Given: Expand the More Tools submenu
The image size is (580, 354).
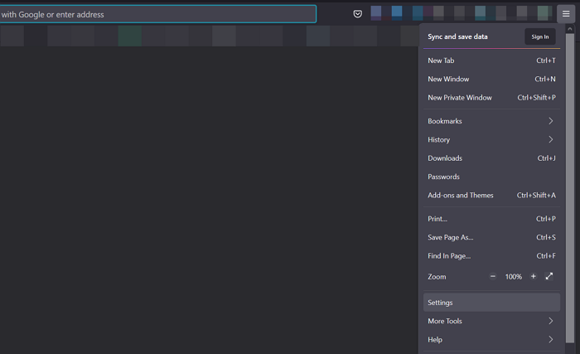Looking at the screenshot, I should (x=491, y=321).
